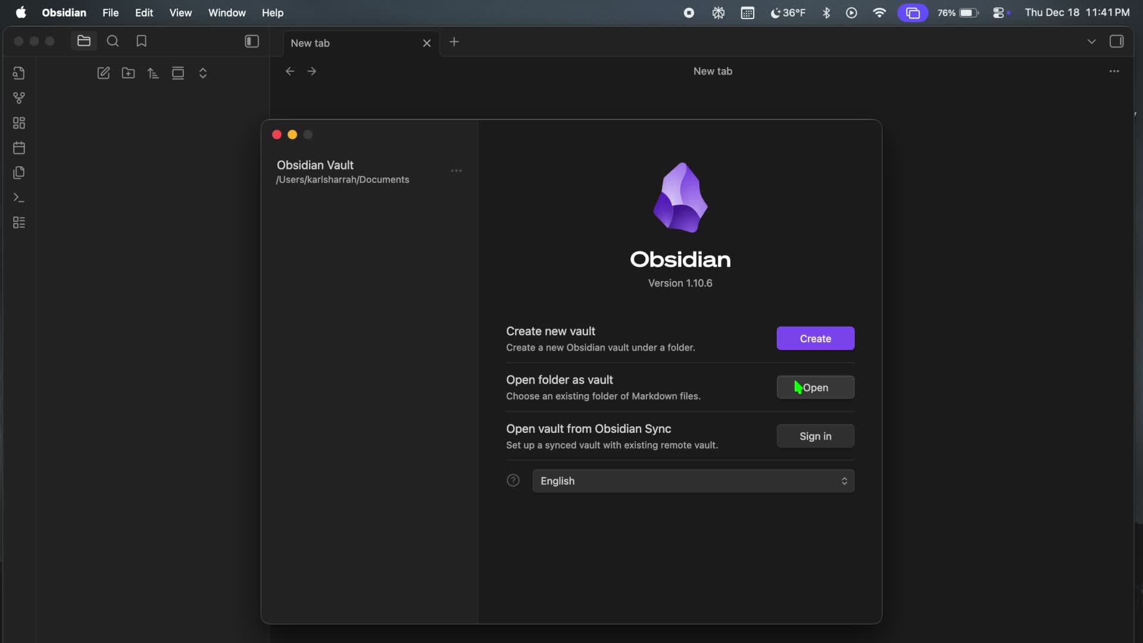The width and height of the screenshot is (1143, 643).
Task: Click the auto-reveal current file icon
Action: tap(178, 73)
